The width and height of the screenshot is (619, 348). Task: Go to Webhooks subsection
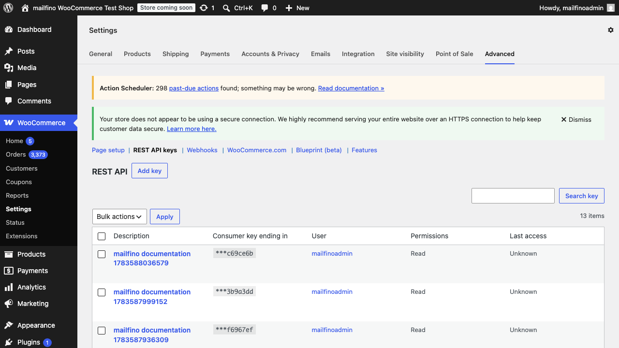(x=202, y=150)
